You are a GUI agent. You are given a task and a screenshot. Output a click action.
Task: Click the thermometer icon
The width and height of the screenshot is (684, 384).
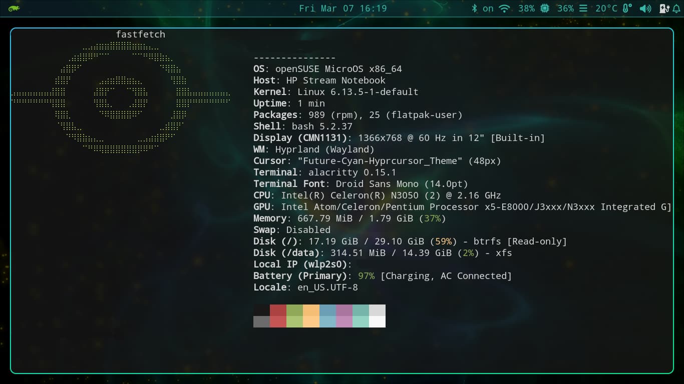click(627, 8)
